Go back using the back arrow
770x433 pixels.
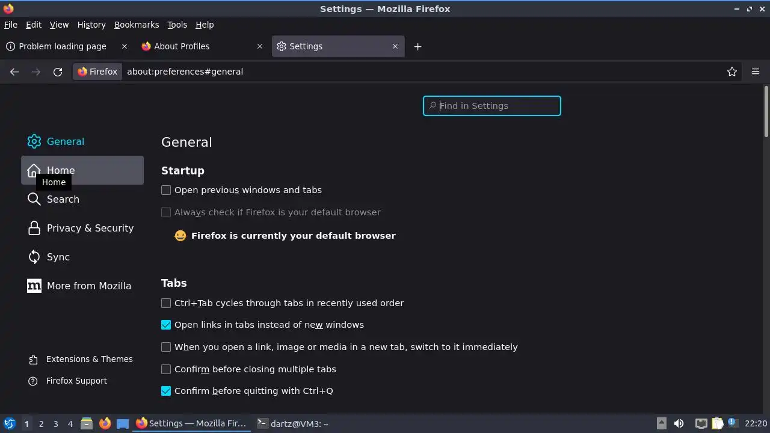pyautogui.click(x=14, y=72)
